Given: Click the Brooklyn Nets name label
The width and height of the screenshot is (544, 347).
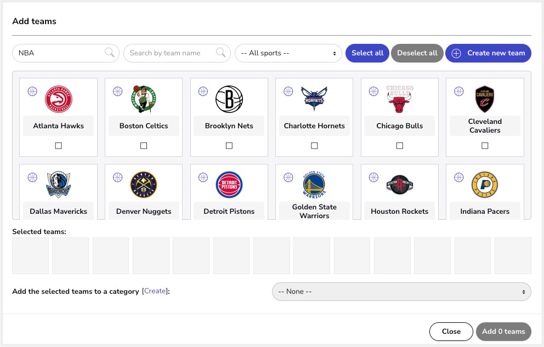Looking at the screenshot, I should click(229, 126).
